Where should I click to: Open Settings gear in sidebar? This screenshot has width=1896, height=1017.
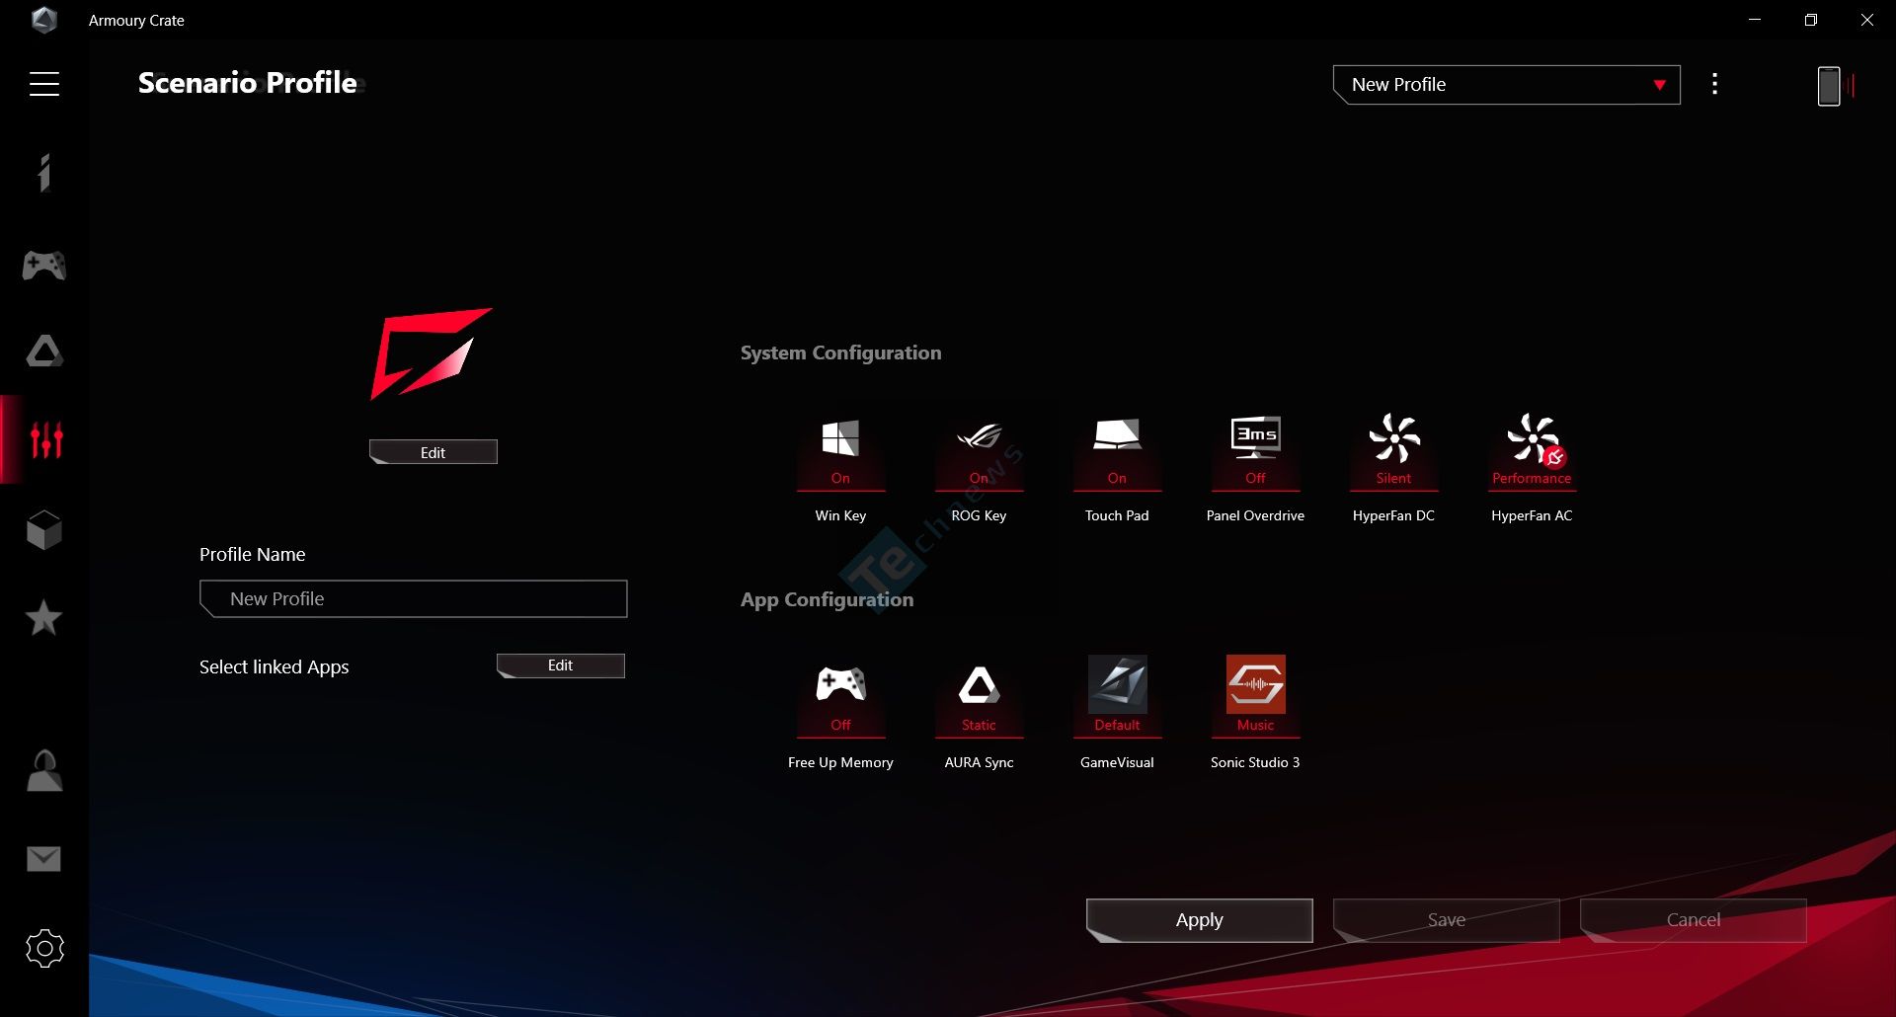(x=44, y=949)
